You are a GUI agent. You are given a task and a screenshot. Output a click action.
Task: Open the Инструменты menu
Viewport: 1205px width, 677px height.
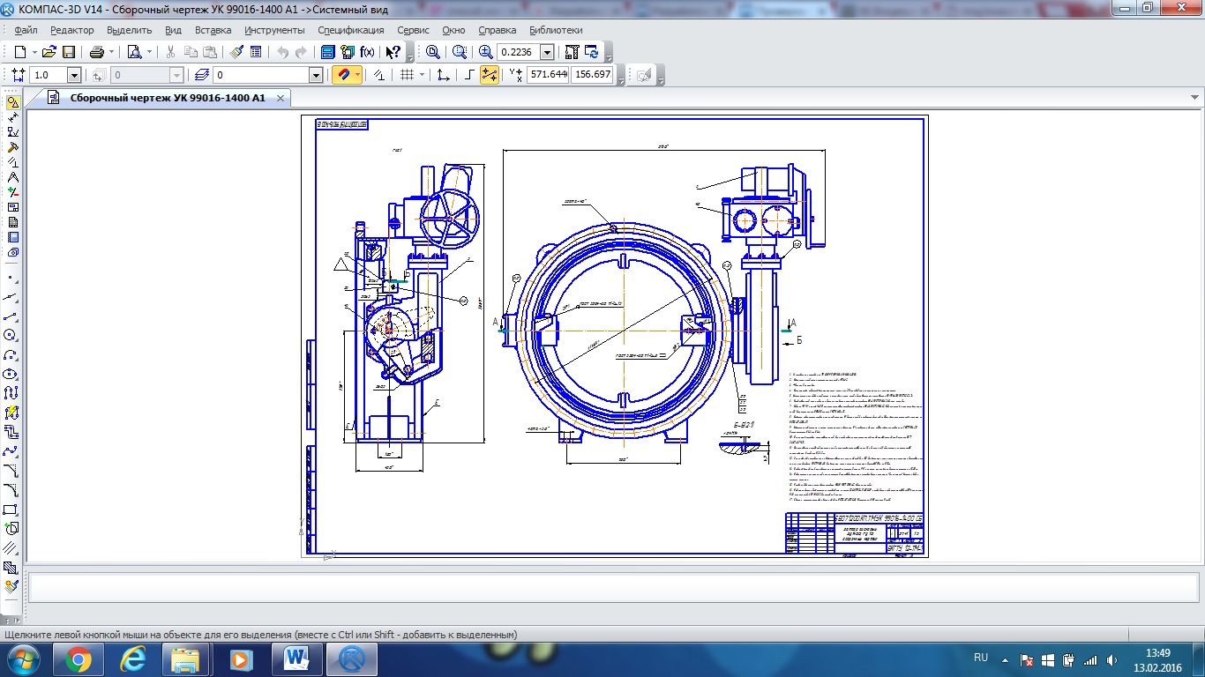(275, 30)
